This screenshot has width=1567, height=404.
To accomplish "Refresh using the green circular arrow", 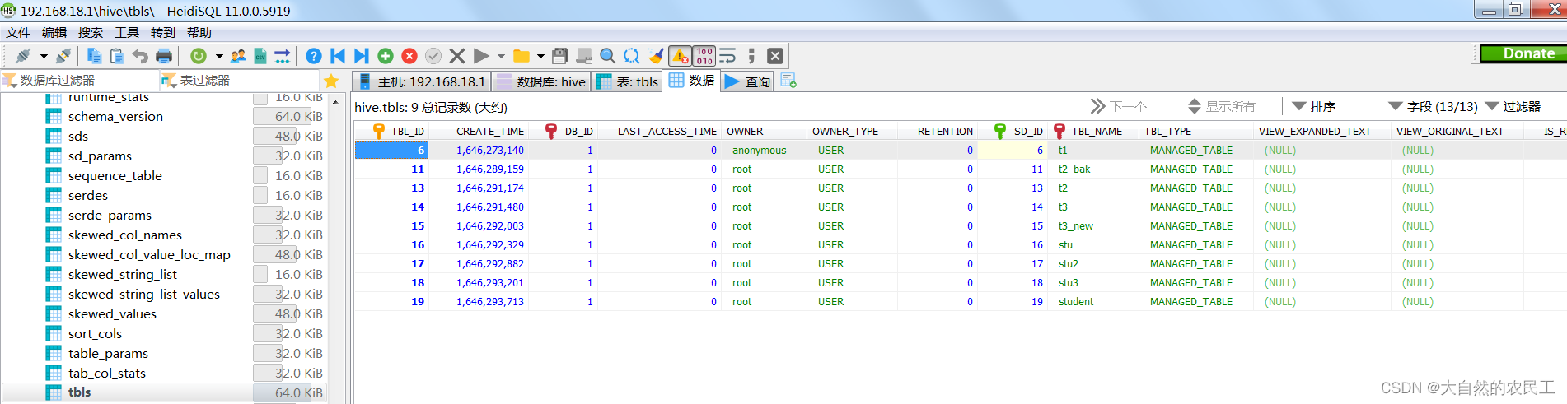I will pos(199,56).
